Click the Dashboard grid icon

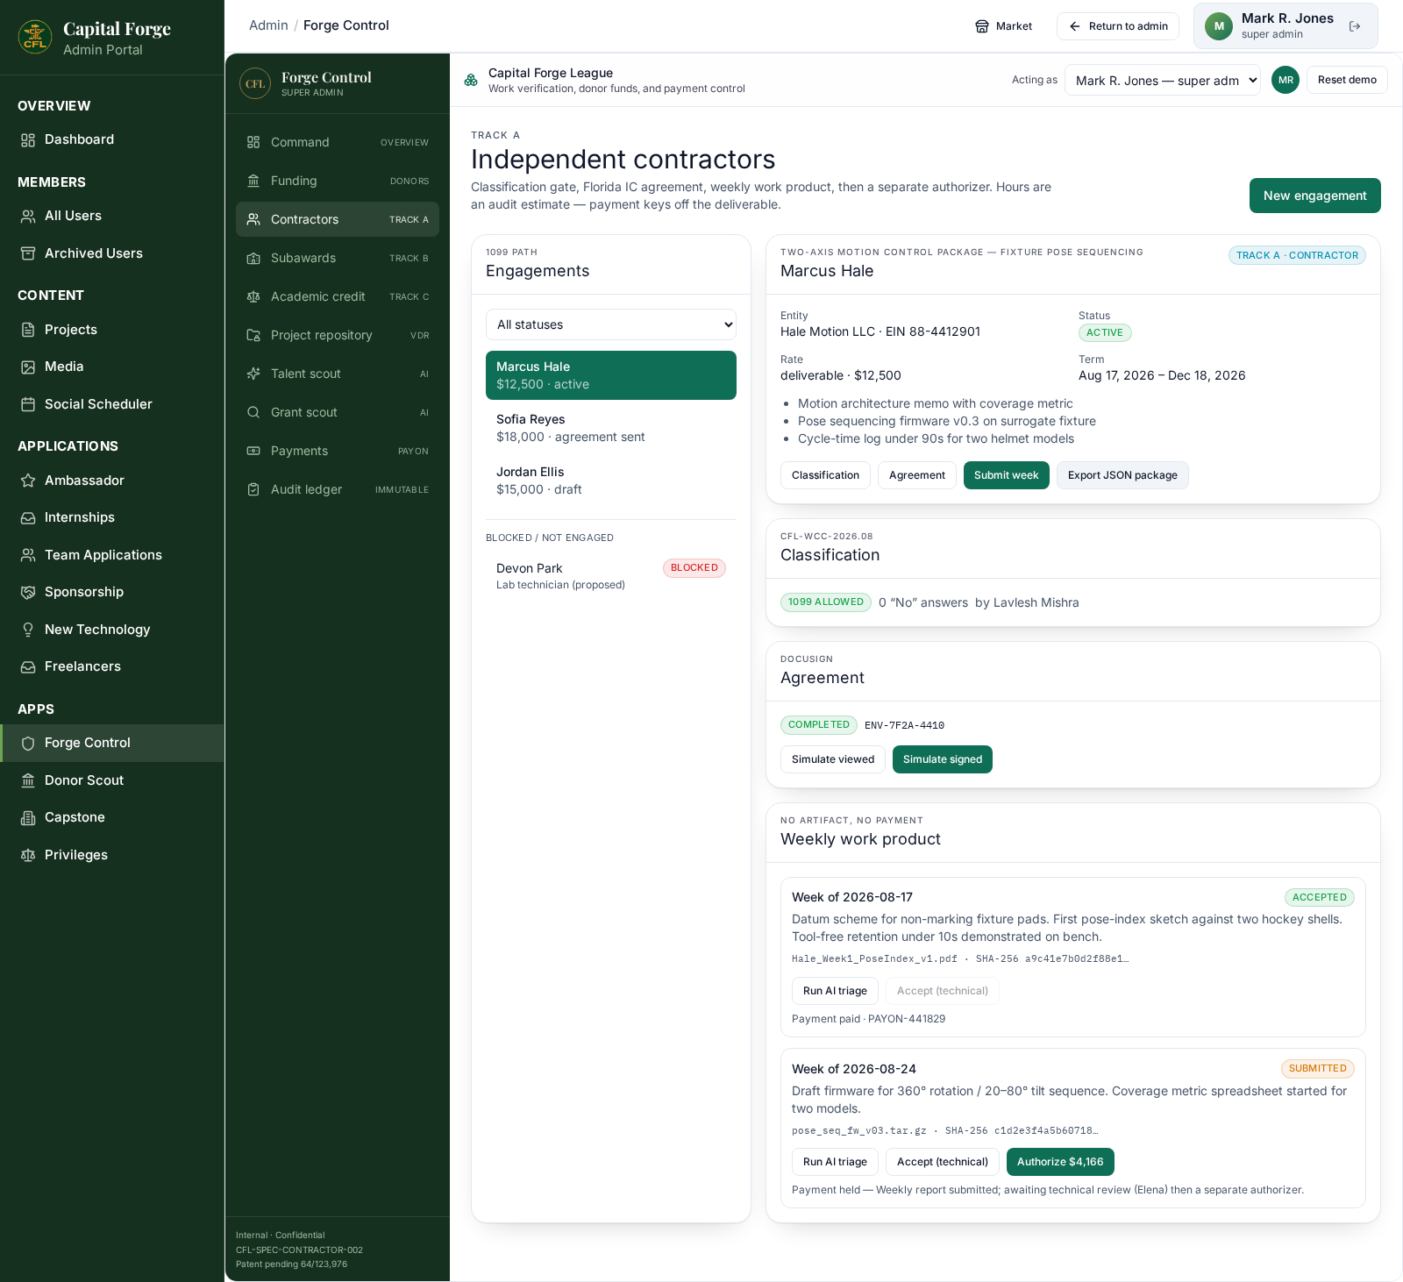(28, 140)
